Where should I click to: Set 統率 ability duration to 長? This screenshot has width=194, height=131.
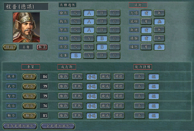tap(139, 77)
